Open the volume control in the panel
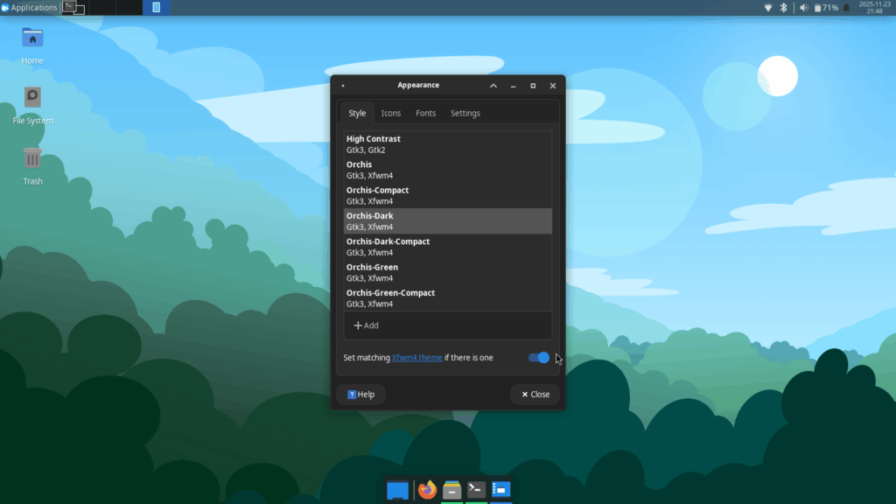The width and height of the screenshot is (896, 504). 801,7
